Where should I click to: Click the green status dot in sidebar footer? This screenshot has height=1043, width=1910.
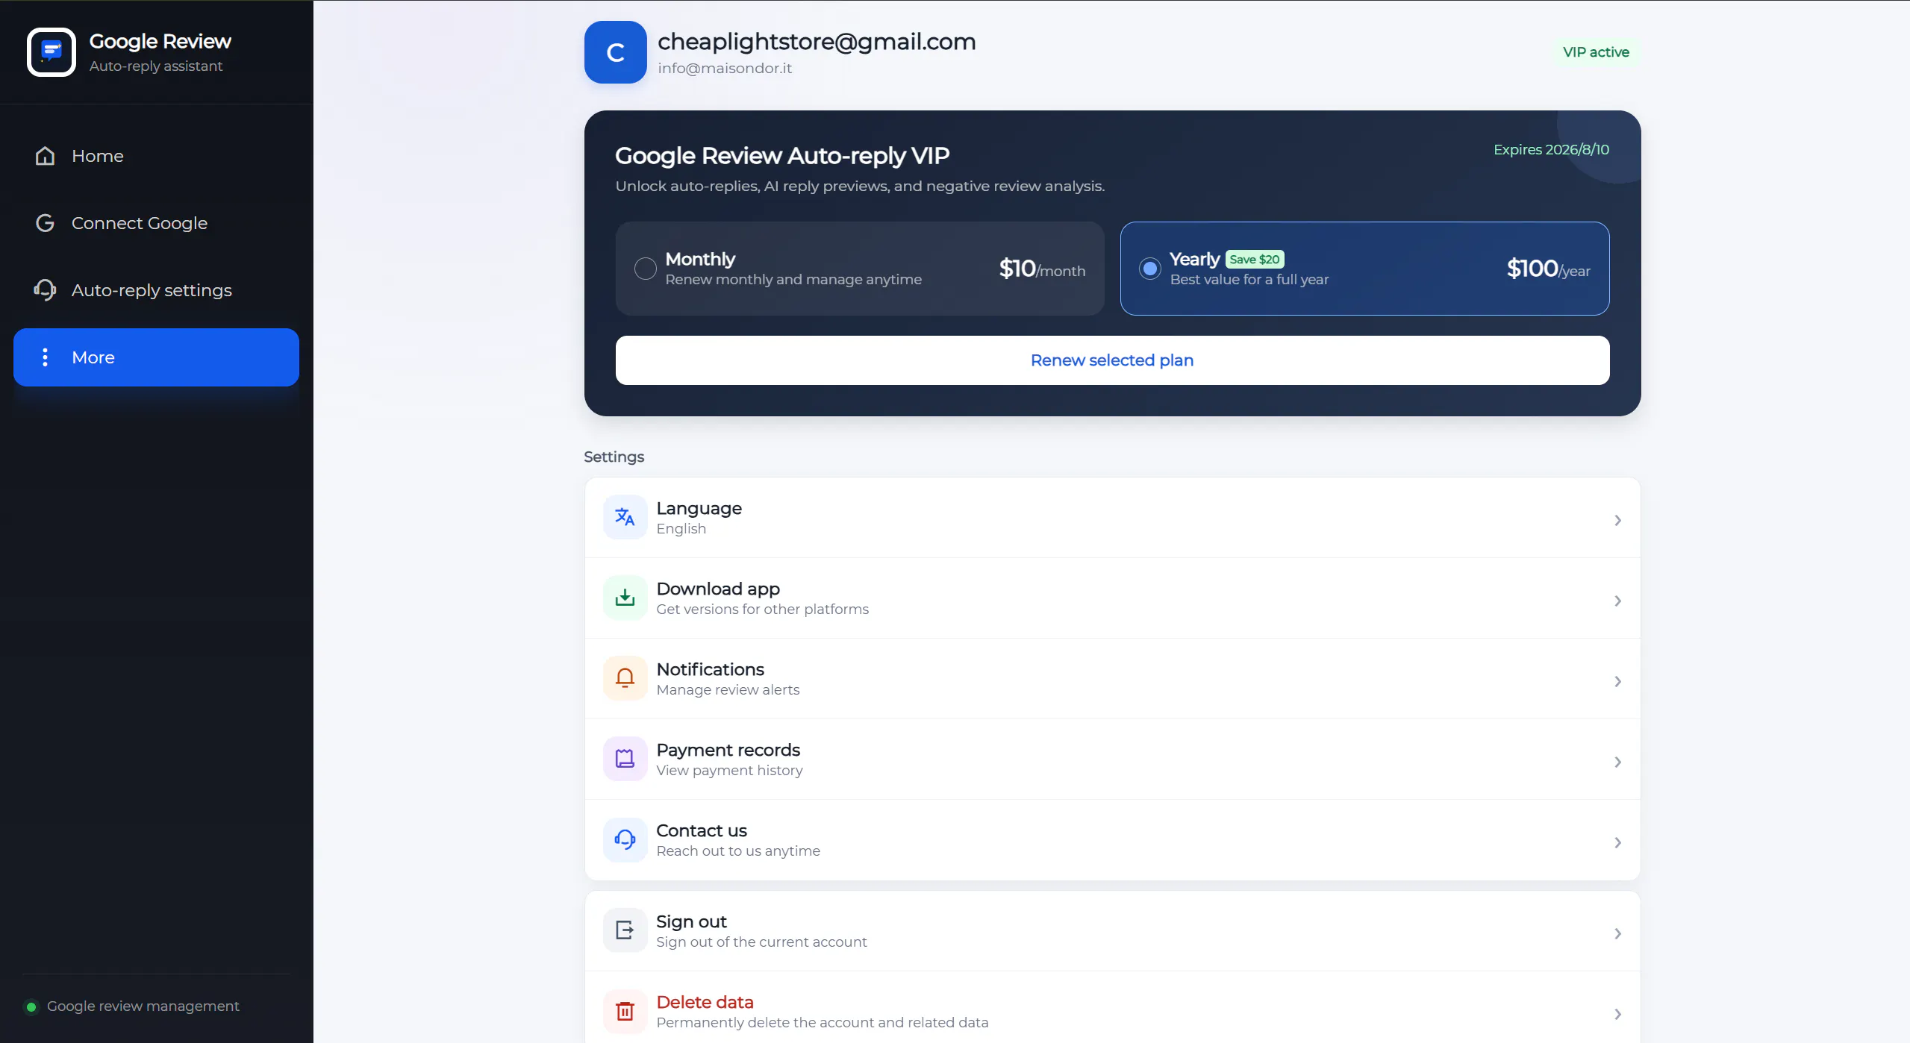coord(31,1007)
